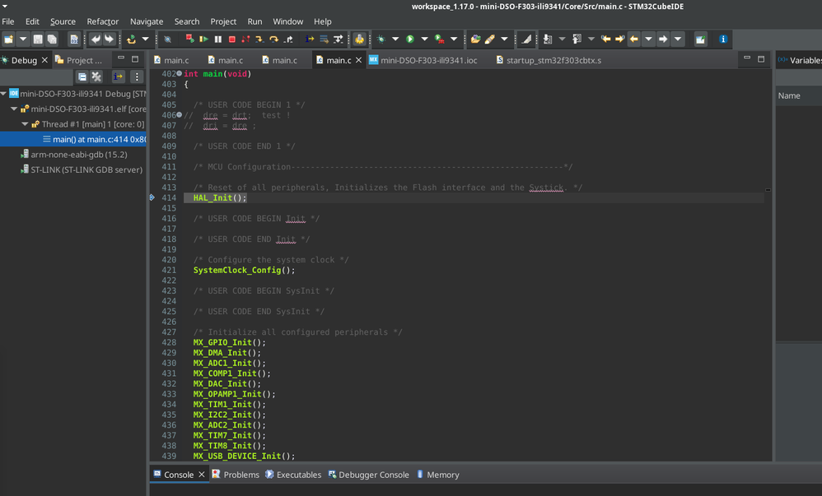Collapse the mini-DSO-F303-ili9341.elf tree node
This screenshot has height=496, width=822.
14,109
